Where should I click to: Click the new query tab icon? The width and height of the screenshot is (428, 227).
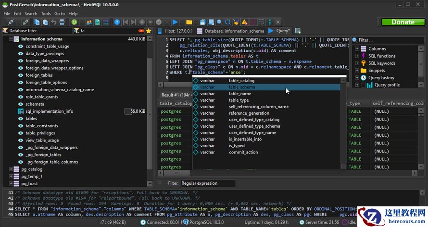coord(297,31)
